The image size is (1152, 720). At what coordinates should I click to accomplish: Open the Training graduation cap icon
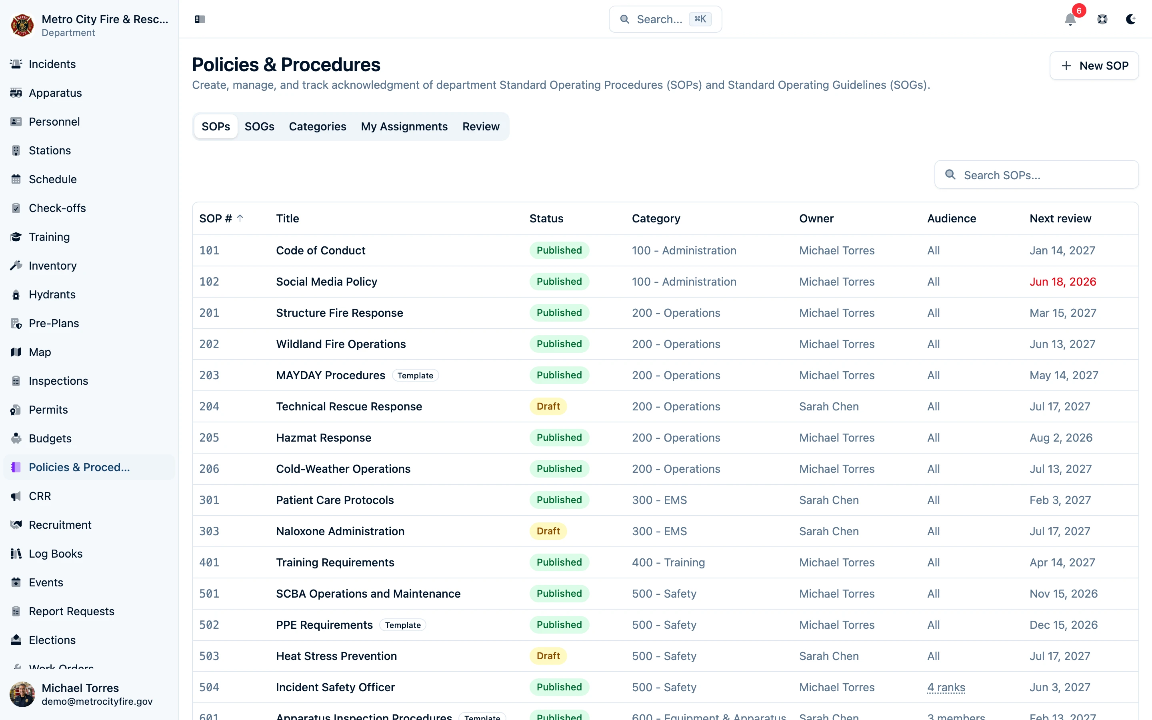click(16, 237)
